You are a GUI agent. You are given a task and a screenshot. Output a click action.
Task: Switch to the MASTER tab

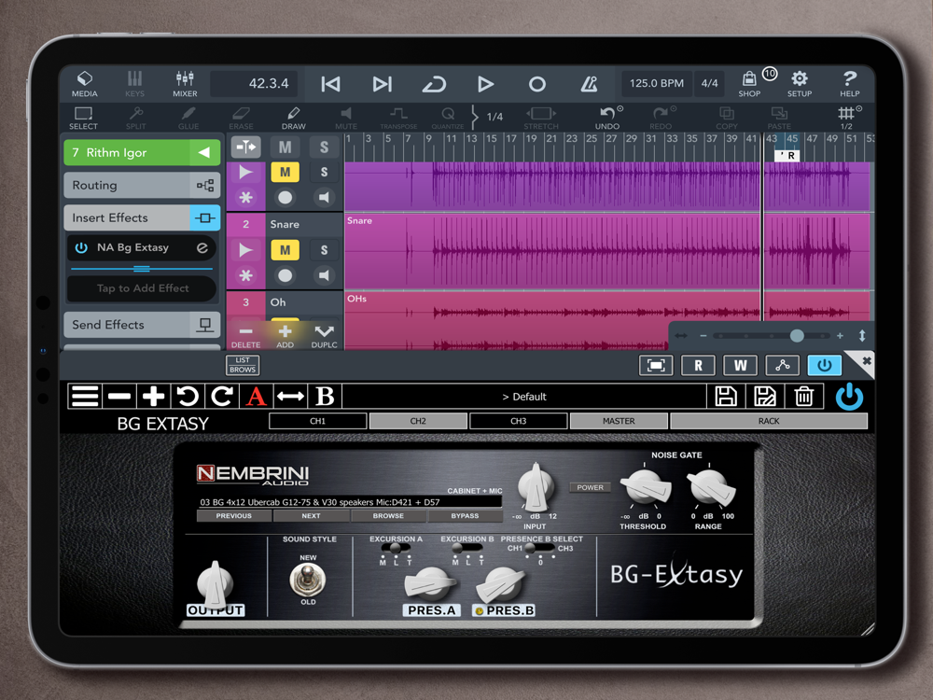(x=619, y=421)
